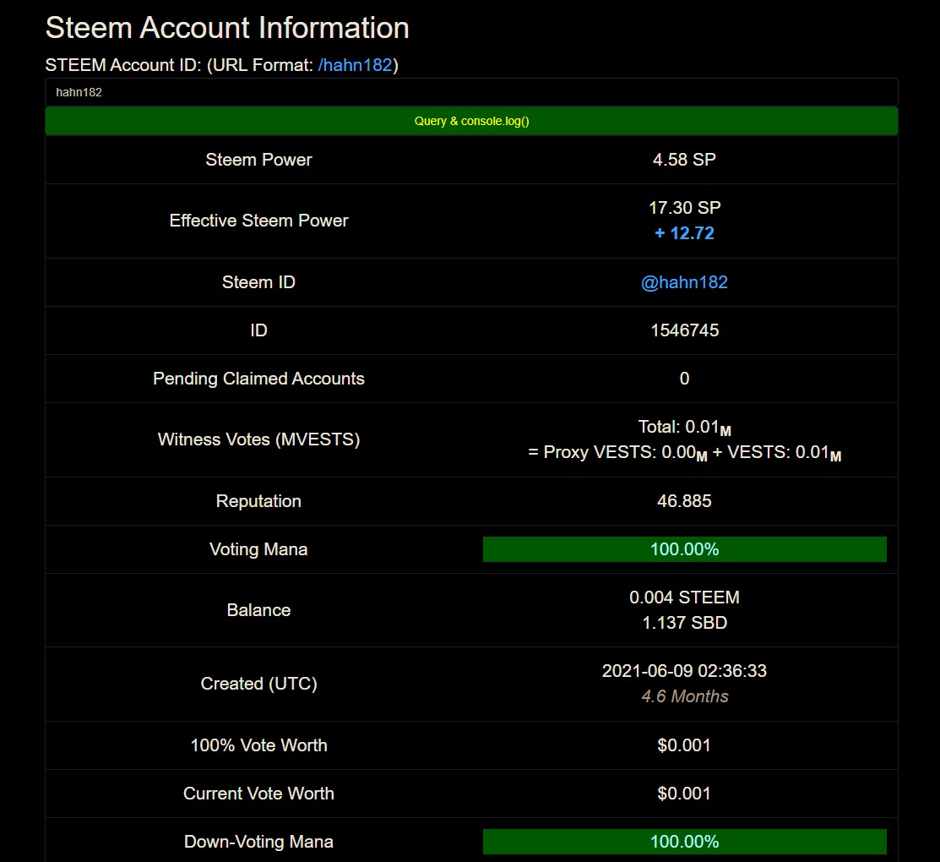Select the Effective Steem Power label
Viewport: 940px width, 862px height.
[x=258, y=221]
